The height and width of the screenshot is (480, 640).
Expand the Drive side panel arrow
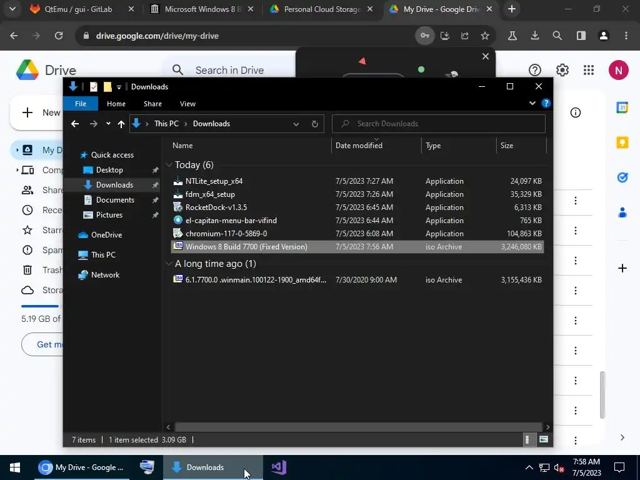tap(622, 437)
